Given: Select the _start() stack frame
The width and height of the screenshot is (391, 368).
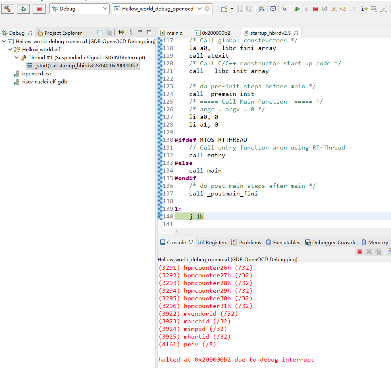Looking at the screenshot, I should point(83,66).
